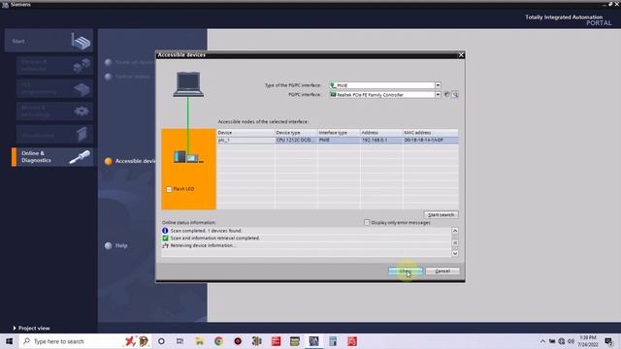Click the Cancel button in the dialog

point(442,271)
